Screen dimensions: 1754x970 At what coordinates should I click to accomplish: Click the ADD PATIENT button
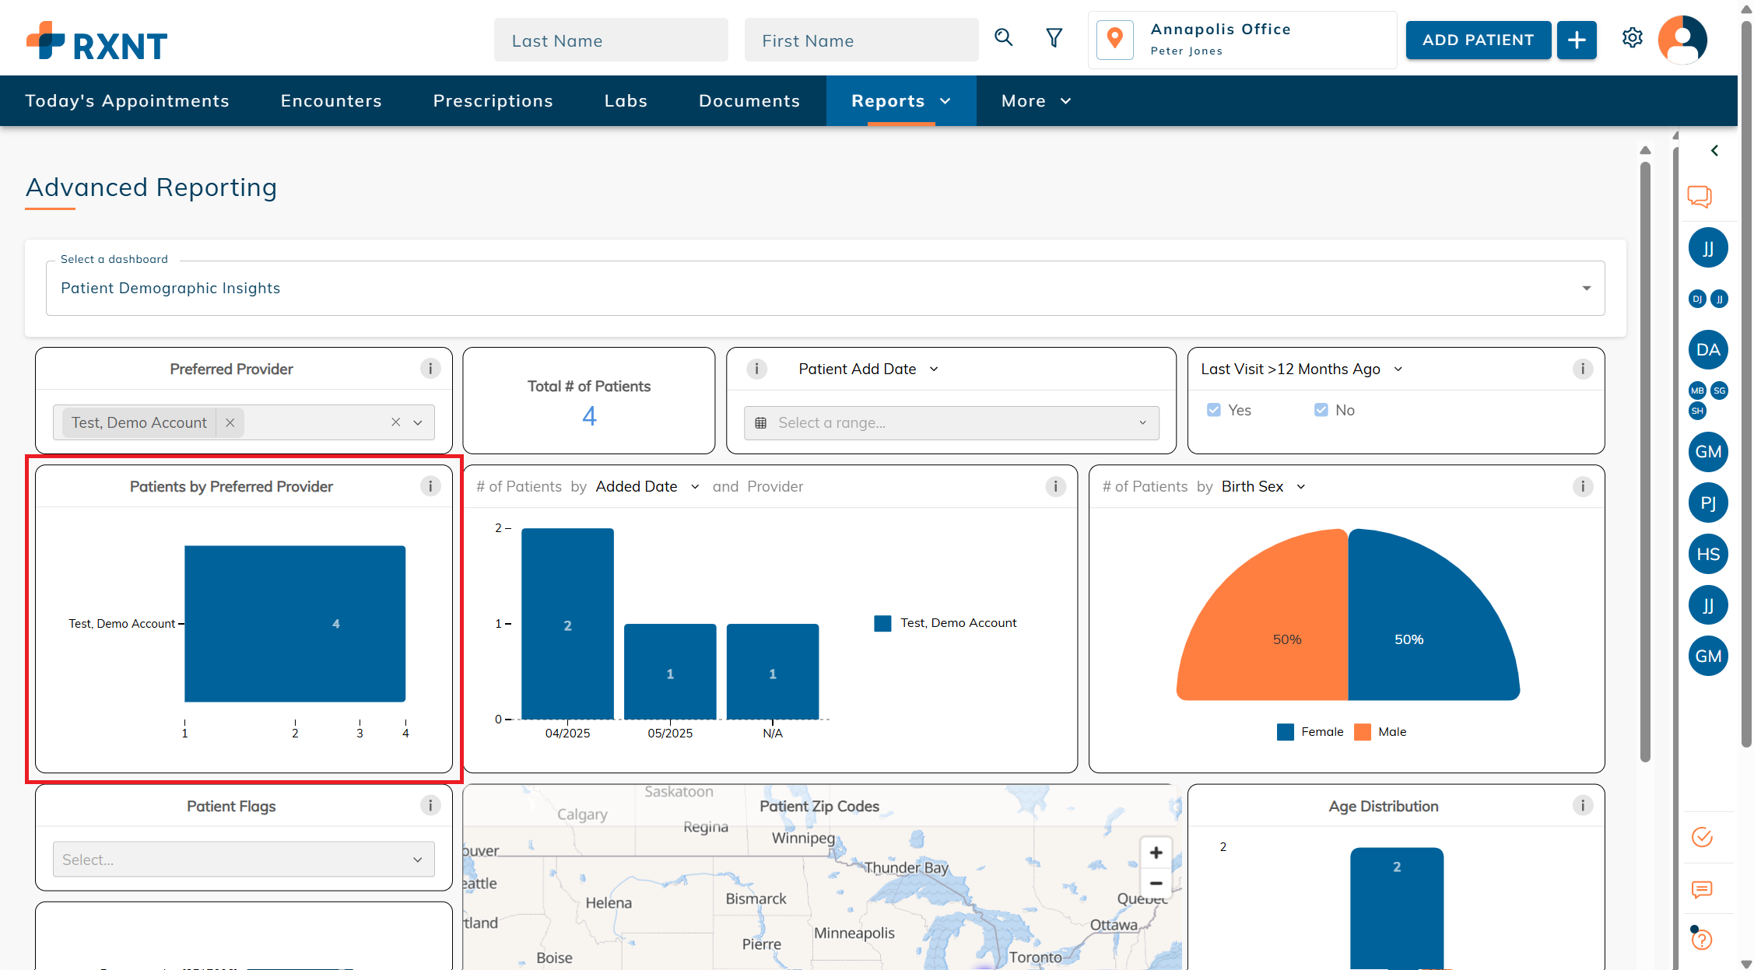pos(1478,40)
